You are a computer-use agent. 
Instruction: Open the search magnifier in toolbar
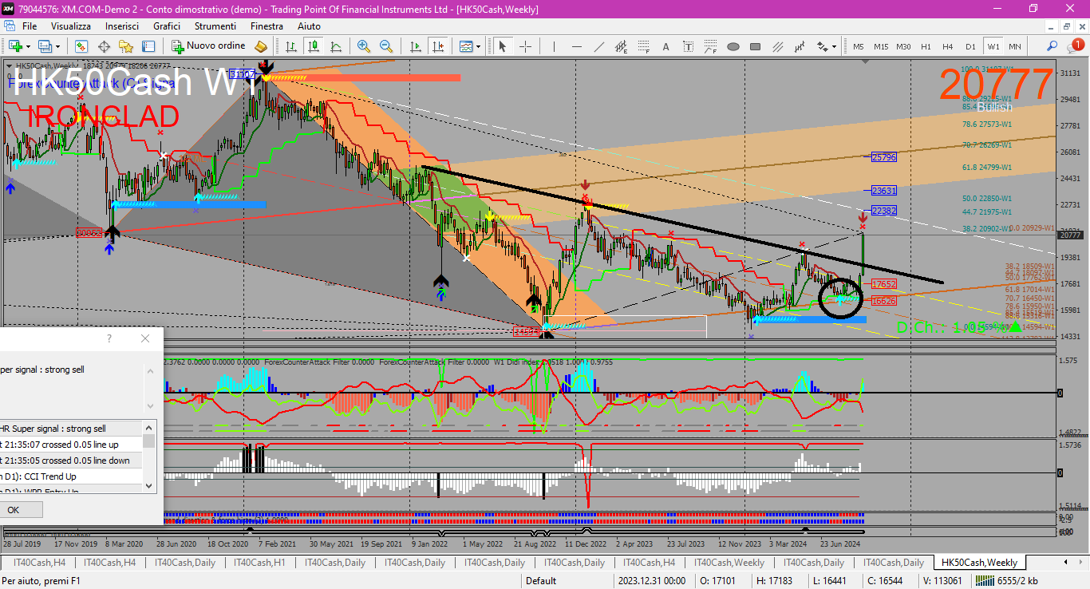click(1052, 46)
